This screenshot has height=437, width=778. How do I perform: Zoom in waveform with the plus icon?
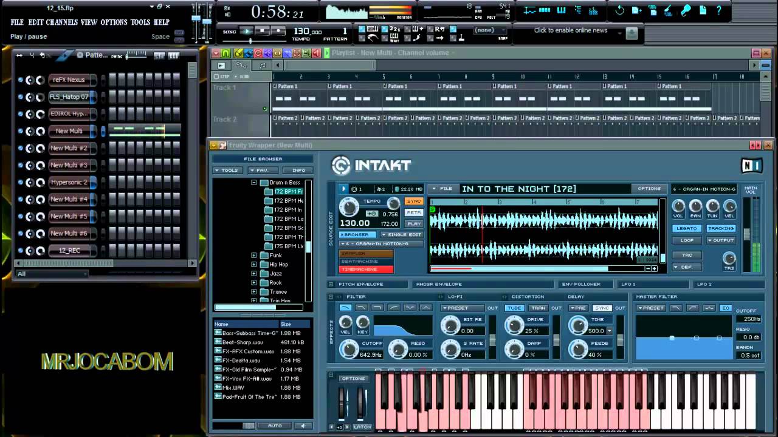[654, 268]
